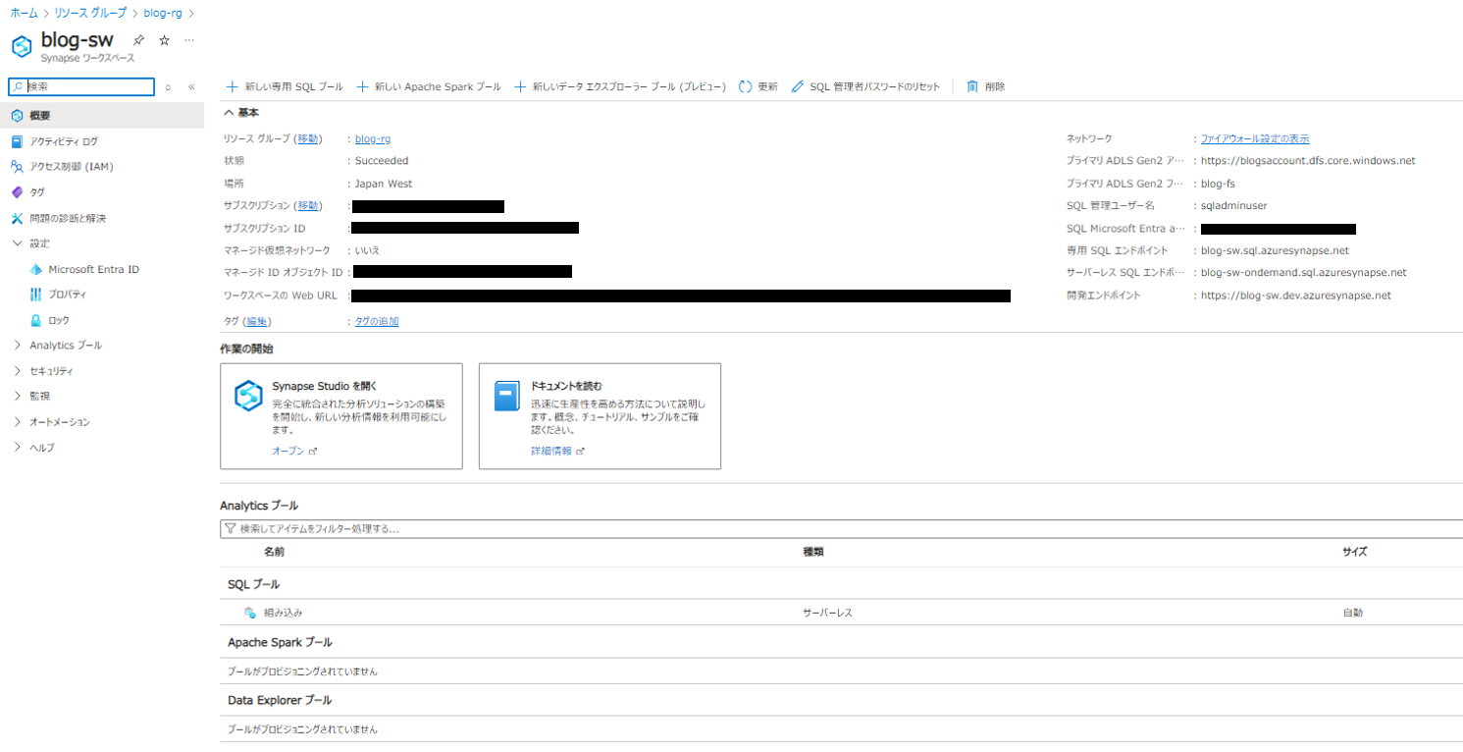Select 概要 in the sidebar
This screenshot has height=752, width=1463.
(x=102, y=116)
